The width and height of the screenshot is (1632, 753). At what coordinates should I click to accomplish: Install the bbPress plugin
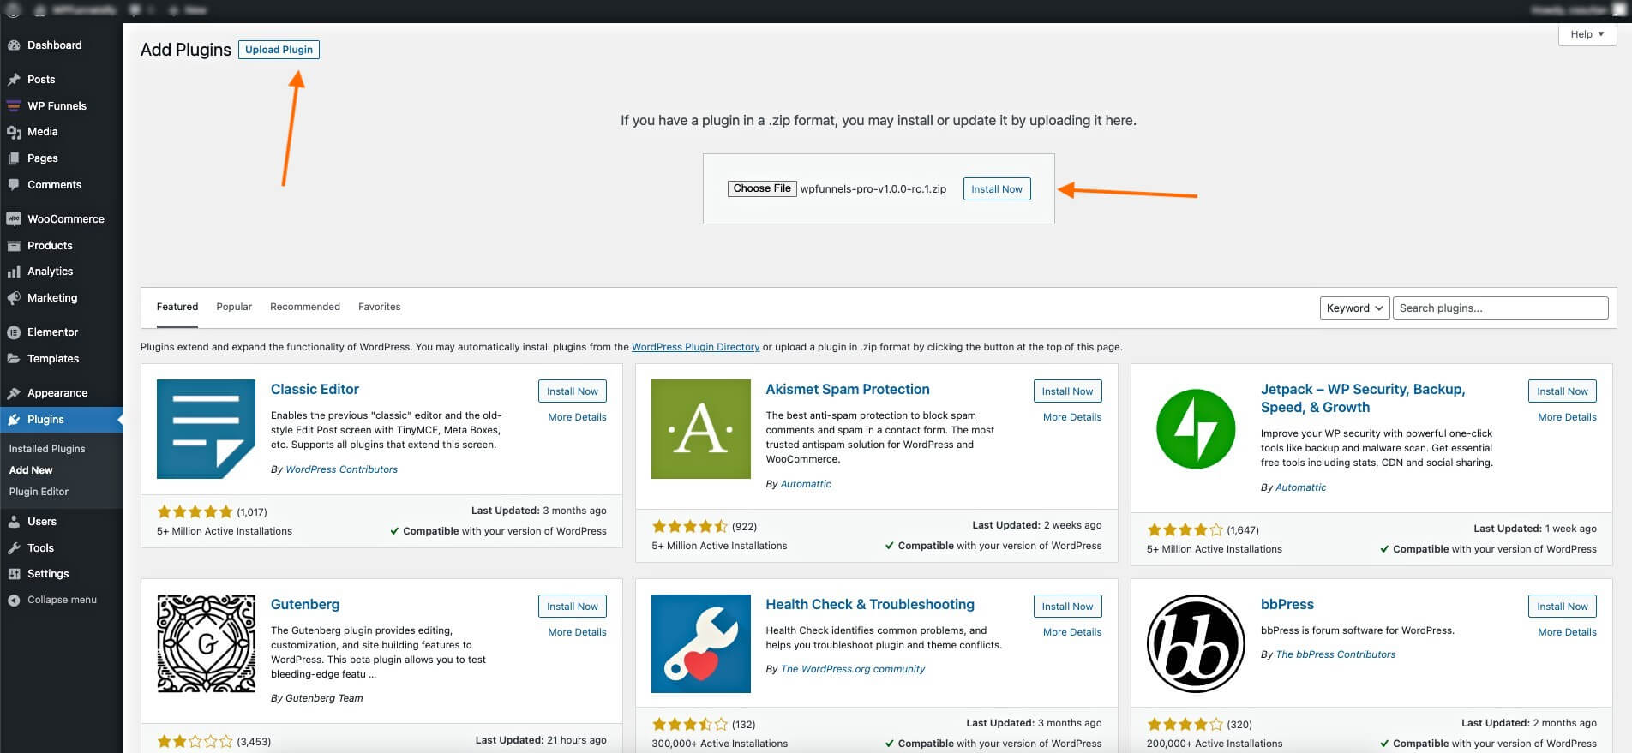pos(1563,607)
